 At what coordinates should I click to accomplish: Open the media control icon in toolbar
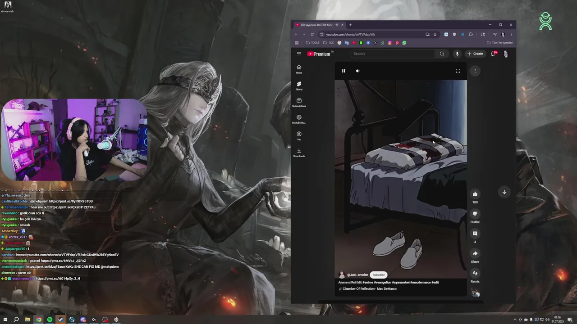pyautogui.click(x=495, y=34)
